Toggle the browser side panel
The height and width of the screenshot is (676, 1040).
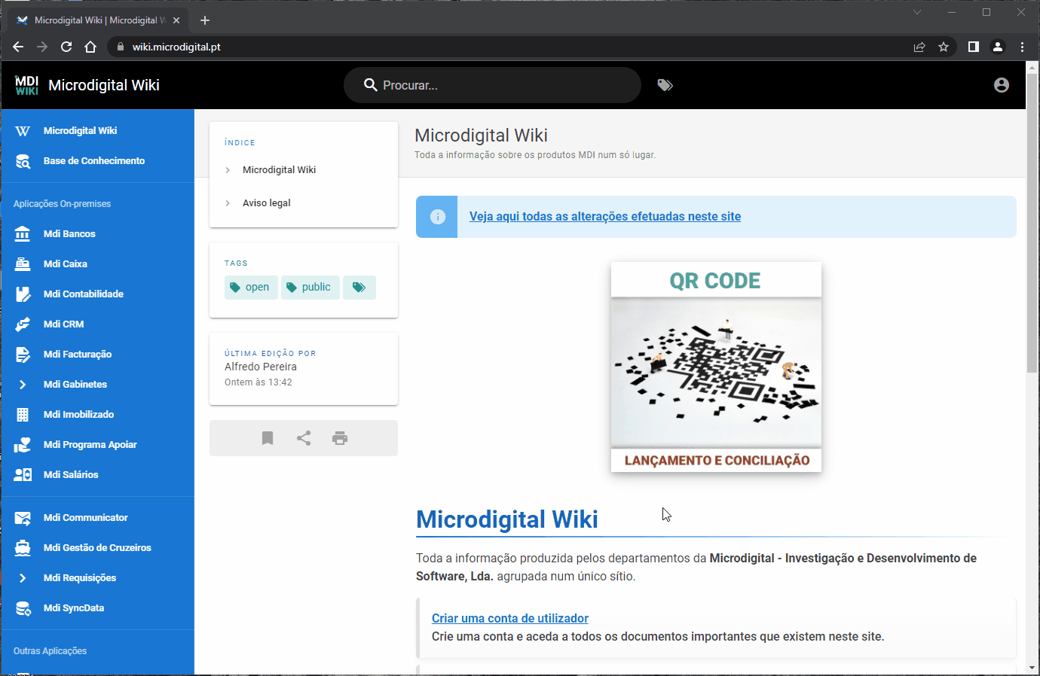(974, 47)
